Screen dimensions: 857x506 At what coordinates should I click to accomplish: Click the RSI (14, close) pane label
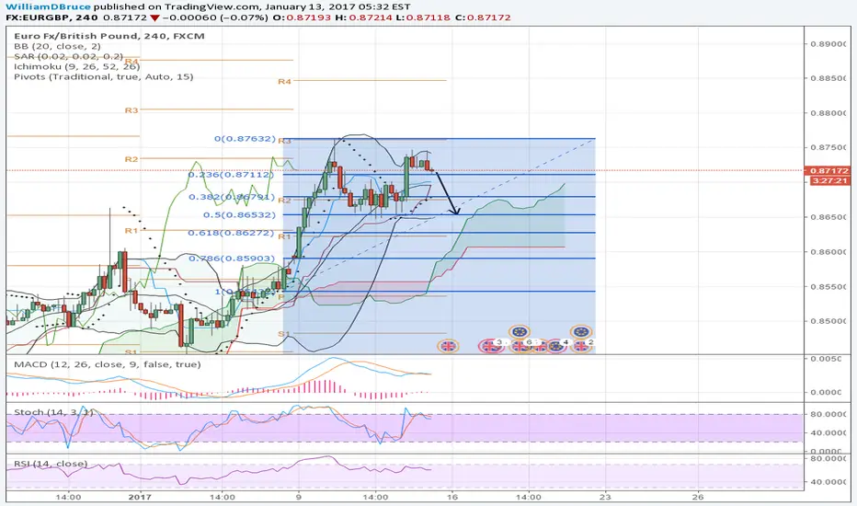coord(51,464)
